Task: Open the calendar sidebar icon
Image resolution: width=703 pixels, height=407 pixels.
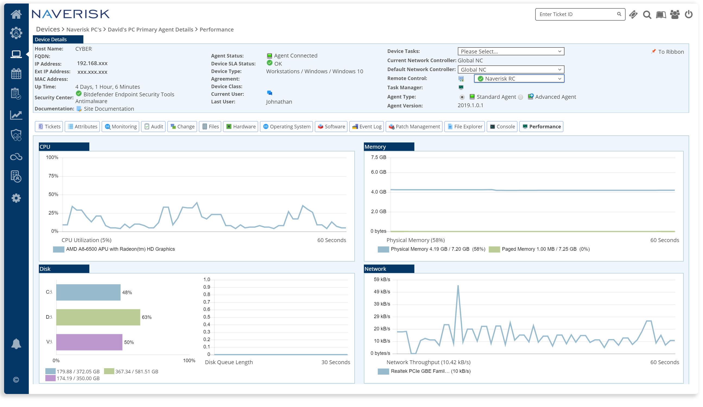Action: [x=16, y=74]
